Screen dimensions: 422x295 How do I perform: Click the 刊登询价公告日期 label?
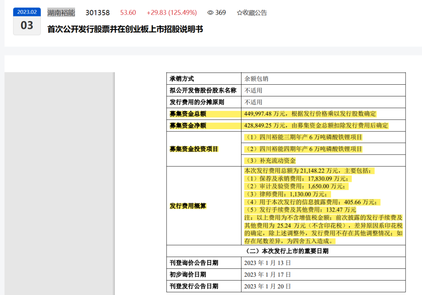coord(194,263)
